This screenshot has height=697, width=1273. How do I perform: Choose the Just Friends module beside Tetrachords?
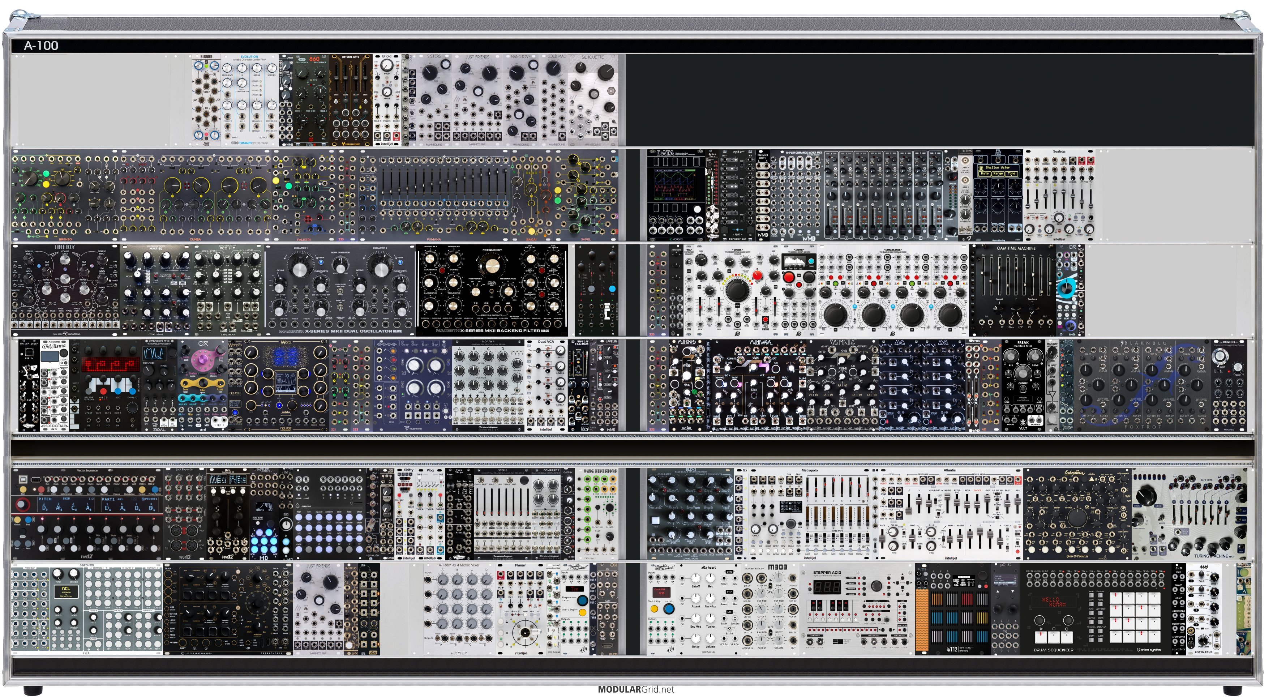point(318,609)
